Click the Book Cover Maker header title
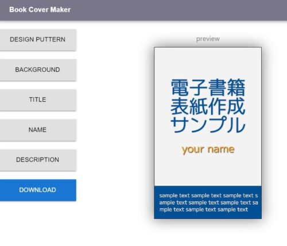The image size is (287, 246). coord(40,10)
